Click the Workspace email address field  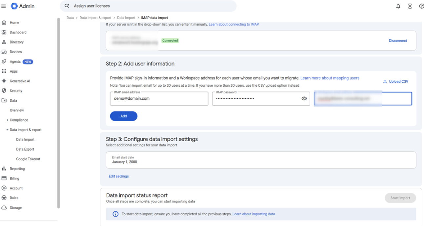(x=363, y=98)
